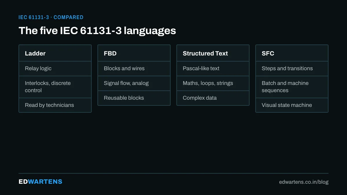Click the 'Blocks and wires' row
347x195 pixels.
(134, 68)
